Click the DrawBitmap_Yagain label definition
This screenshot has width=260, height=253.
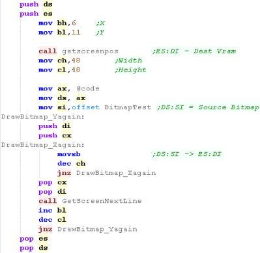(43, 117)
